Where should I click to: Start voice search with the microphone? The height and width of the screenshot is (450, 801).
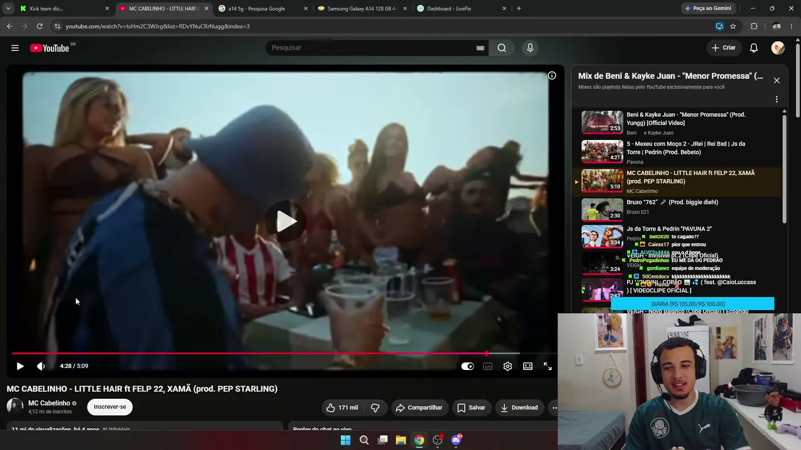[x=530, y=48]
